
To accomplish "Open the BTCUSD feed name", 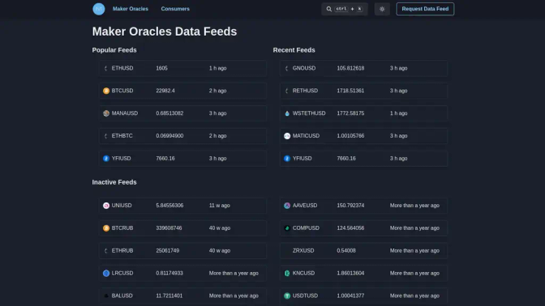I will tap(122, 91).
